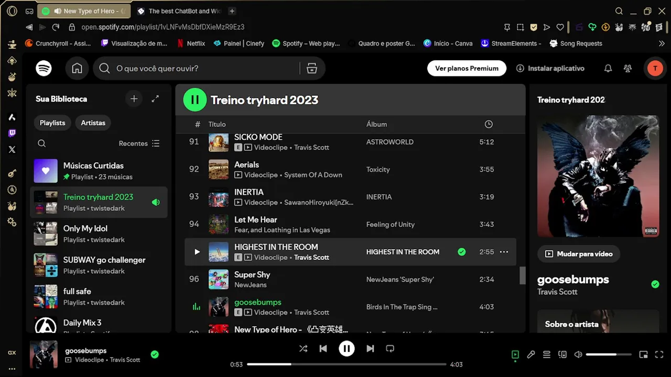Screen dimensions: 671x377
Task: Open the Músicas Curtidas playlist
Action: (x=99, y=171)
